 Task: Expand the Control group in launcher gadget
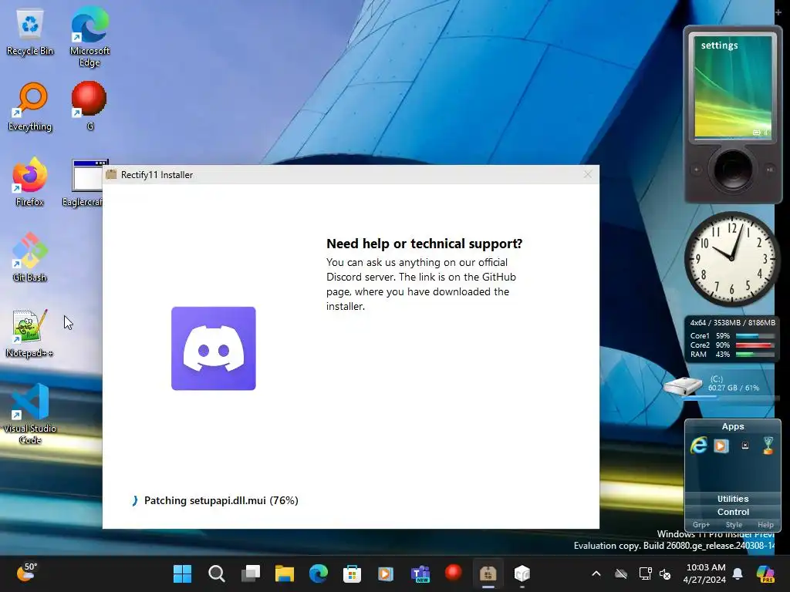tap(733, 512)
